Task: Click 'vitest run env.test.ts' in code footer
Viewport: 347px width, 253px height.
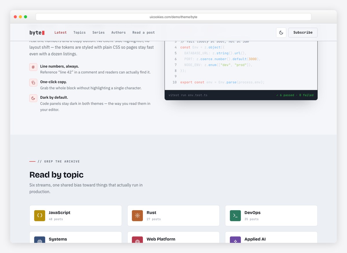Action: coord(188,95)
